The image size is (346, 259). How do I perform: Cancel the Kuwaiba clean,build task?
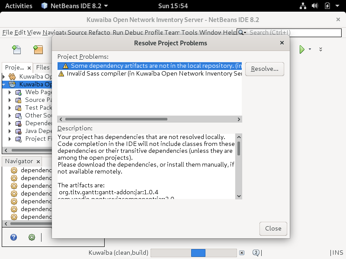click(x=242, y=253)
